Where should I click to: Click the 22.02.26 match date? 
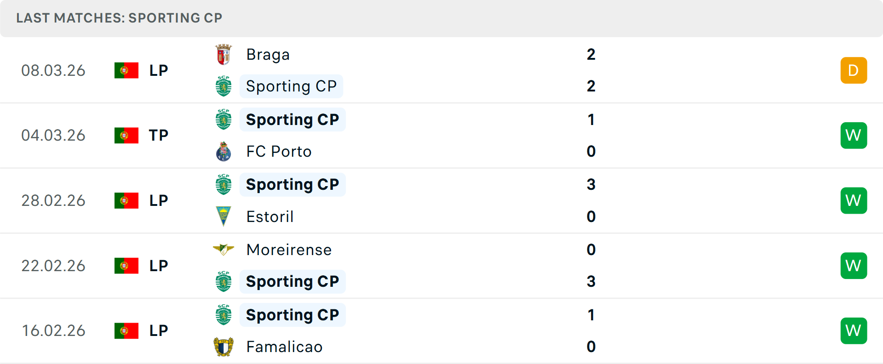coord(53,266)
